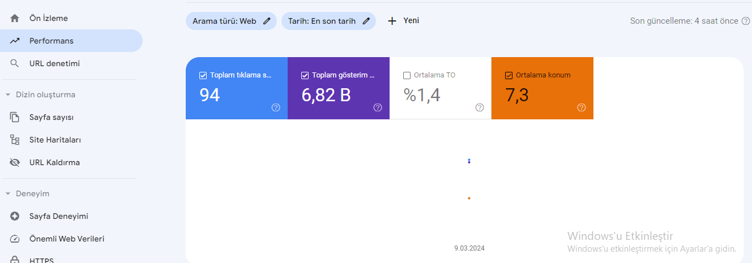Uncheck the Toplam tıklama sayısı checkbox

(203, 75)
